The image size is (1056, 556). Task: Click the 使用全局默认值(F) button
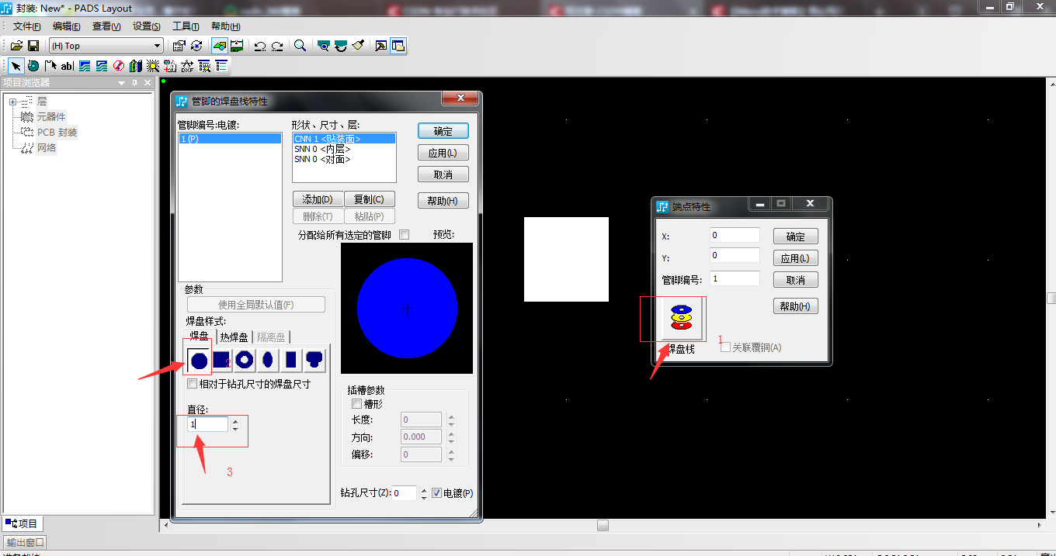[x=255, y=304]
